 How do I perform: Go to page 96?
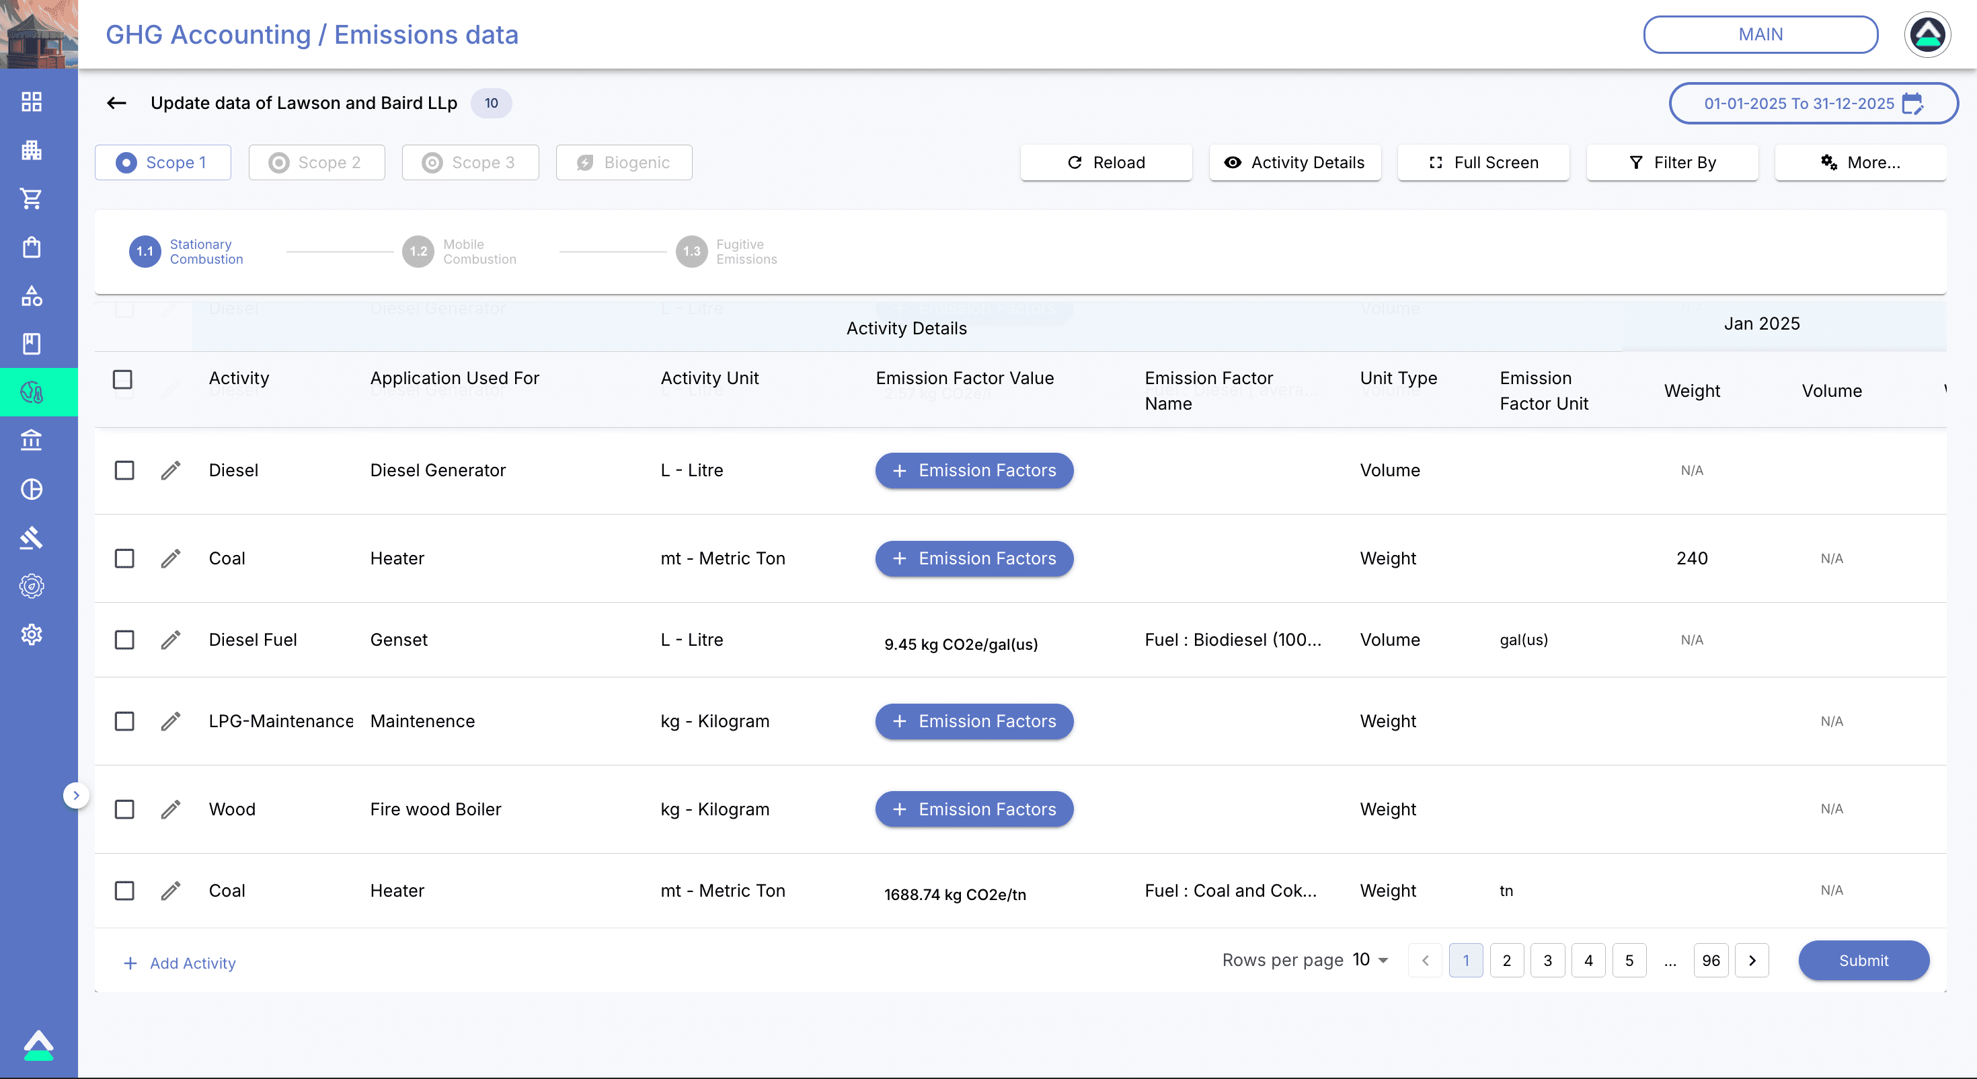coord(1711,961)
